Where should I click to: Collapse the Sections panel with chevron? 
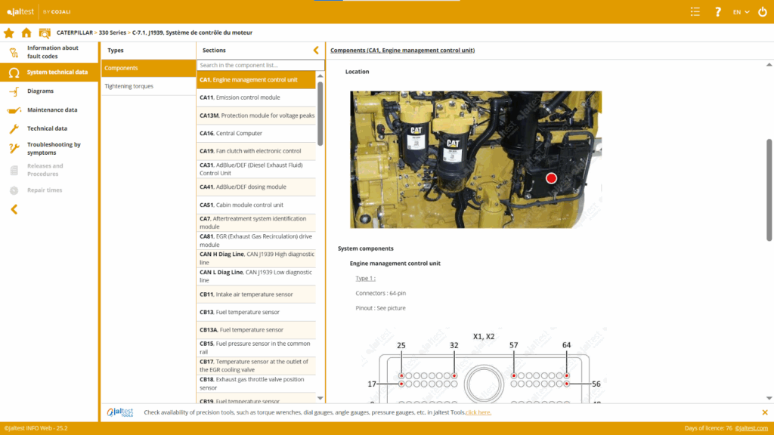point(316,51)
